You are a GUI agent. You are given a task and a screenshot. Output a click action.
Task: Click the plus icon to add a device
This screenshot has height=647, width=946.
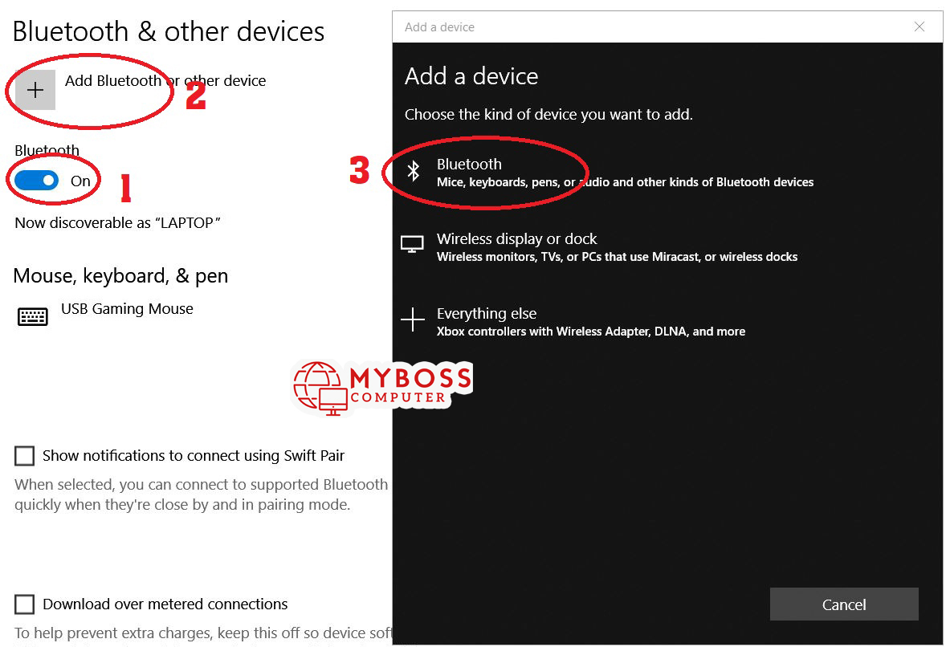35,90
